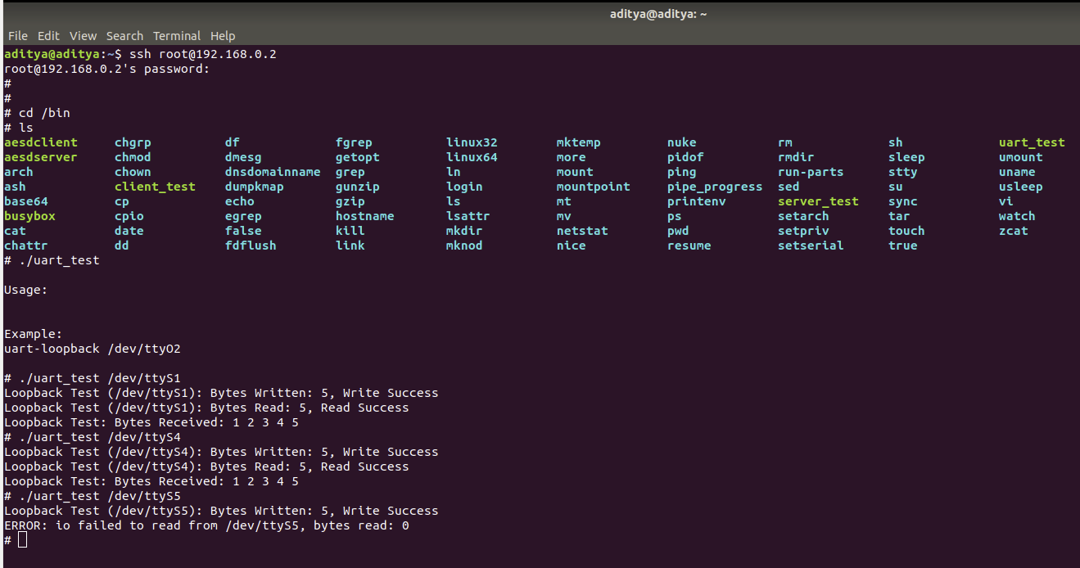The width and height of the screenshot is (1080, 568).
Task: Open the Terminal menu
Action: coord(176,35)
